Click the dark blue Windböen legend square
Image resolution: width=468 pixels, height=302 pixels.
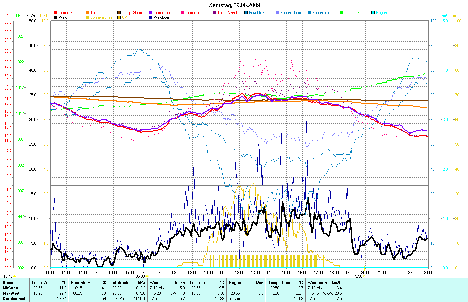click(151, 17)
